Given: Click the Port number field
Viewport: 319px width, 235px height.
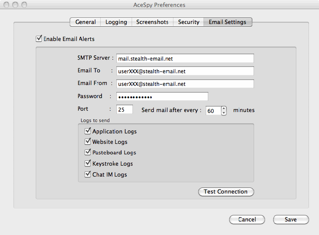Looking at the screenshot, I should click(125, 110).
